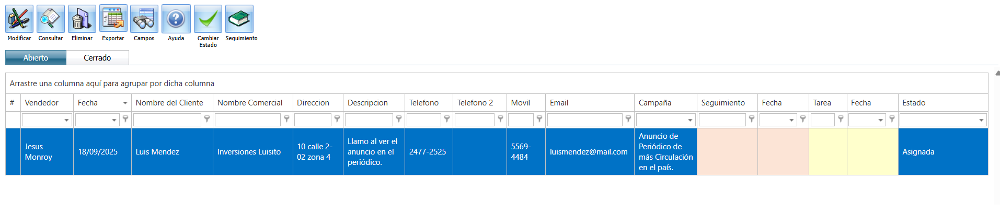Click the Modificar toolbar icon
The image size is (1000, 214).
19,19
